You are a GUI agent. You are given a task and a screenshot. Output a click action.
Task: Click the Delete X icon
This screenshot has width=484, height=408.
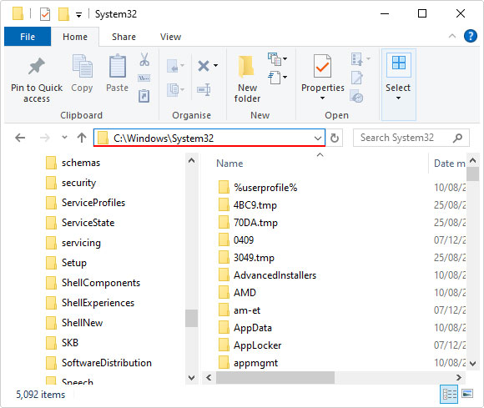coord(204,66)
